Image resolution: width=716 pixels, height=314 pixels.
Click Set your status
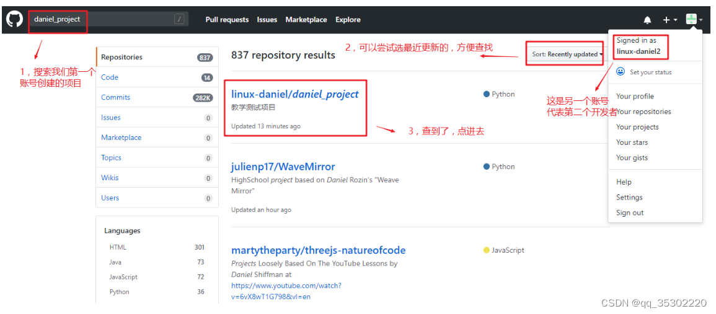[650, 72]
